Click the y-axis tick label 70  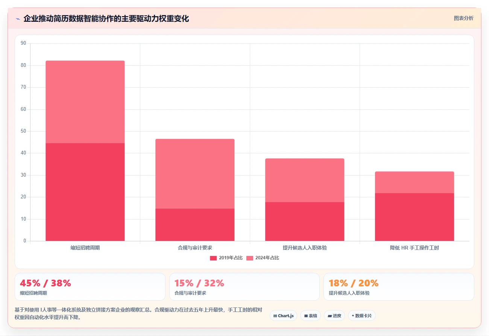point(23,87)
